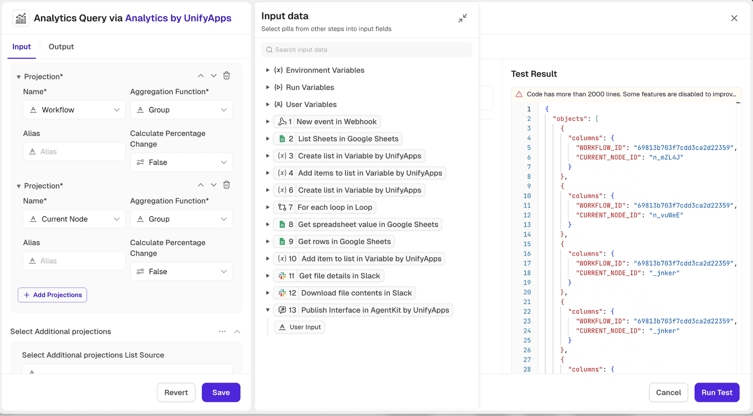Select the Input tab

[x=22, y=47]
